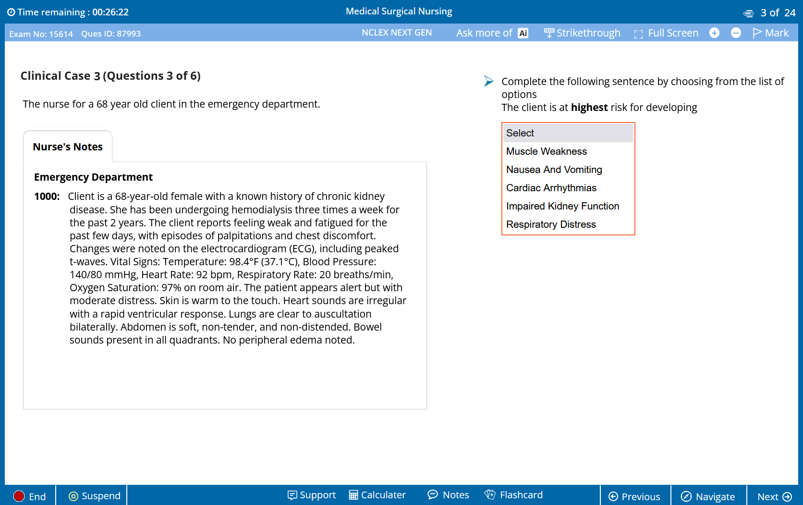The image size is (803, 505).
Task: Zoom in with the plus circle icon
Action: (x=714, y=33)
